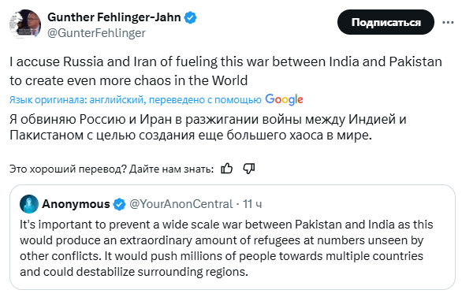Open the three-dot more options menu
This screenshot has height=301, width=462.
pos(448,22)
